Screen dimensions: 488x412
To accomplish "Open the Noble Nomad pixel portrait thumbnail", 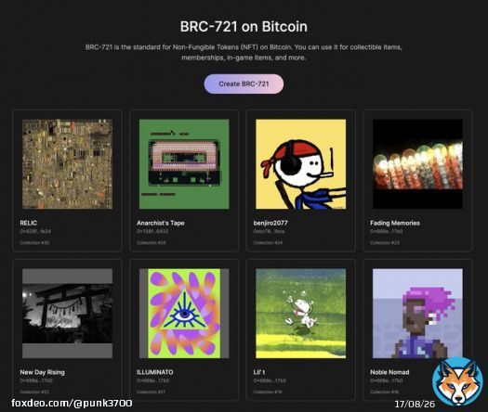I will tap(417, 314).
